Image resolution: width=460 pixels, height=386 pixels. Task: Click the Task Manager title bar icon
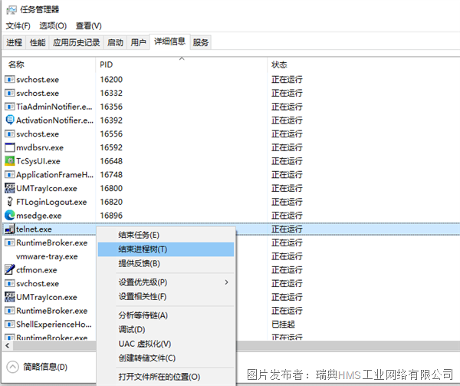point(11,10)
